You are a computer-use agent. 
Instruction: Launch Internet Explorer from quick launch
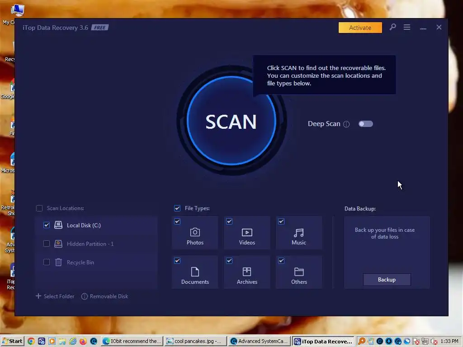[73, 342]
